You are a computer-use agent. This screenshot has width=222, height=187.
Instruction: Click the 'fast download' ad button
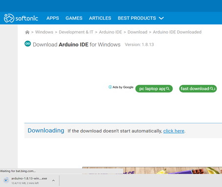198,89
